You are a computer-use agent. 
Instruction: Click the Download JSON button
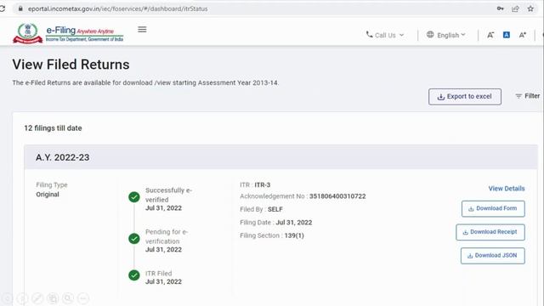493,256
